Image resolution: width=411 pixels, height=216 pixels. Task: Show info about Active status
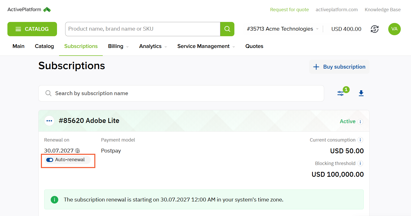pyautogui.click(x=360, y=122)
